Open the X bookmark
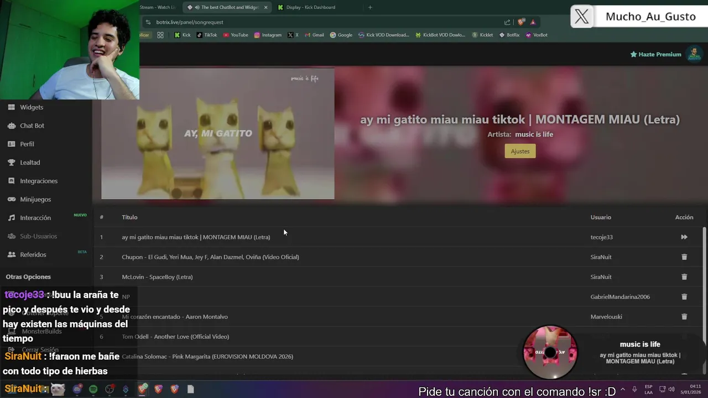The image size is (708, 398). tap(293, 35)
